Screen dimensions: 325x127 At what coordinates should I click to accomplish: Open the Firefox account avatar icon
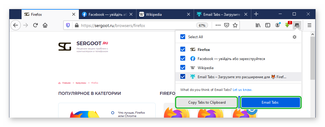(x=277, y=25)
